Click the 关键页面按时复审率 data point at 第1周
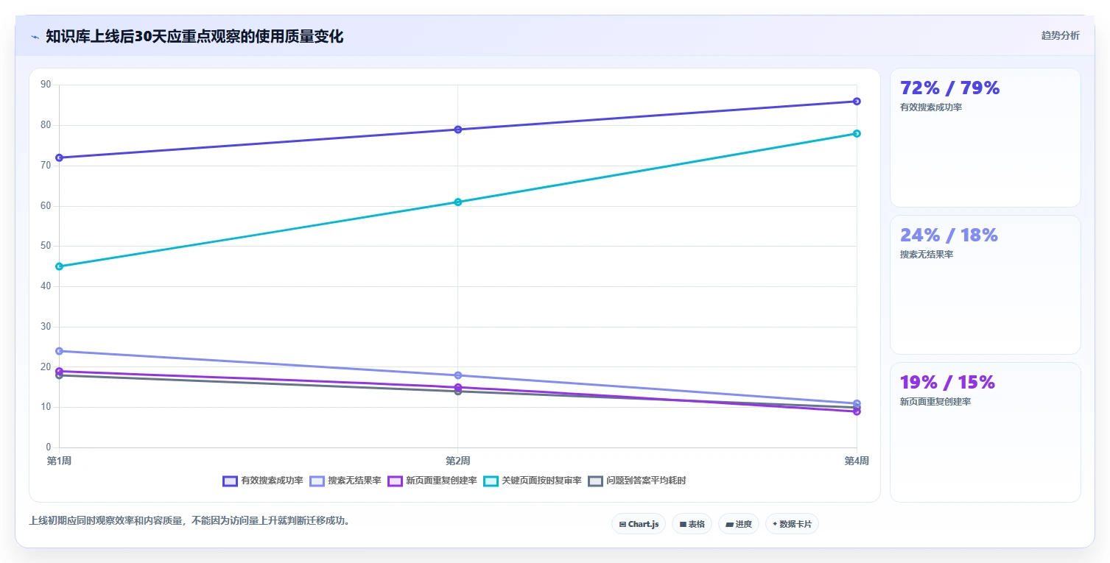Viewport: 1110px width, 563px height. point(59,266)
